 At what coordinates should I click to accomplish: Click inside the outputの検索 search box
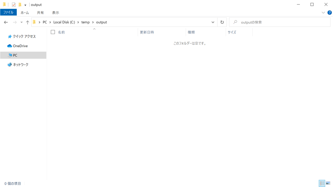point(277,22)
